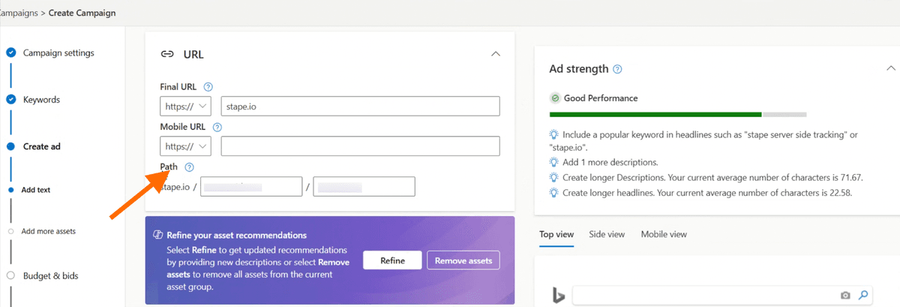Click the URL link chain icon
The image size is (900, 307).
[167, 54]
